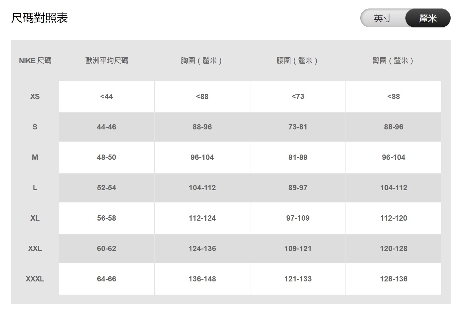The width and height of the screenshot is (471, 325).
Task: Click the 81-89 waist cell
Action: click(x=298, y=157)
